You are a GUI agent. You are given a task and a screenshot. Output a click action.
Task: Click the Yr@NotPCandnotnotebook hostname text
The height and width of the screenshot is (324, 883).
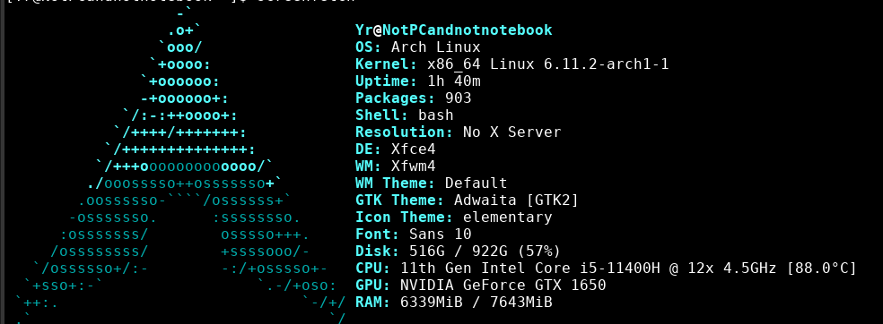[x=454, y=30]
